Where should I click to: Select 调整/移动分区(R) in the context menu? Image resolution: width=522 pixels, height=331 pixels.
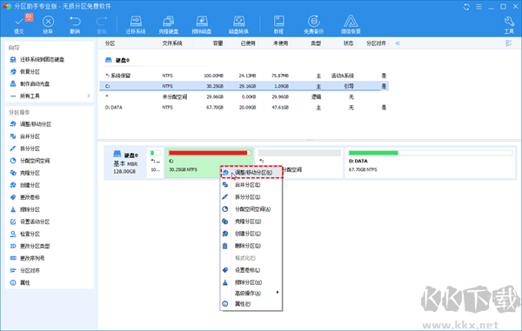click(251, 173)
